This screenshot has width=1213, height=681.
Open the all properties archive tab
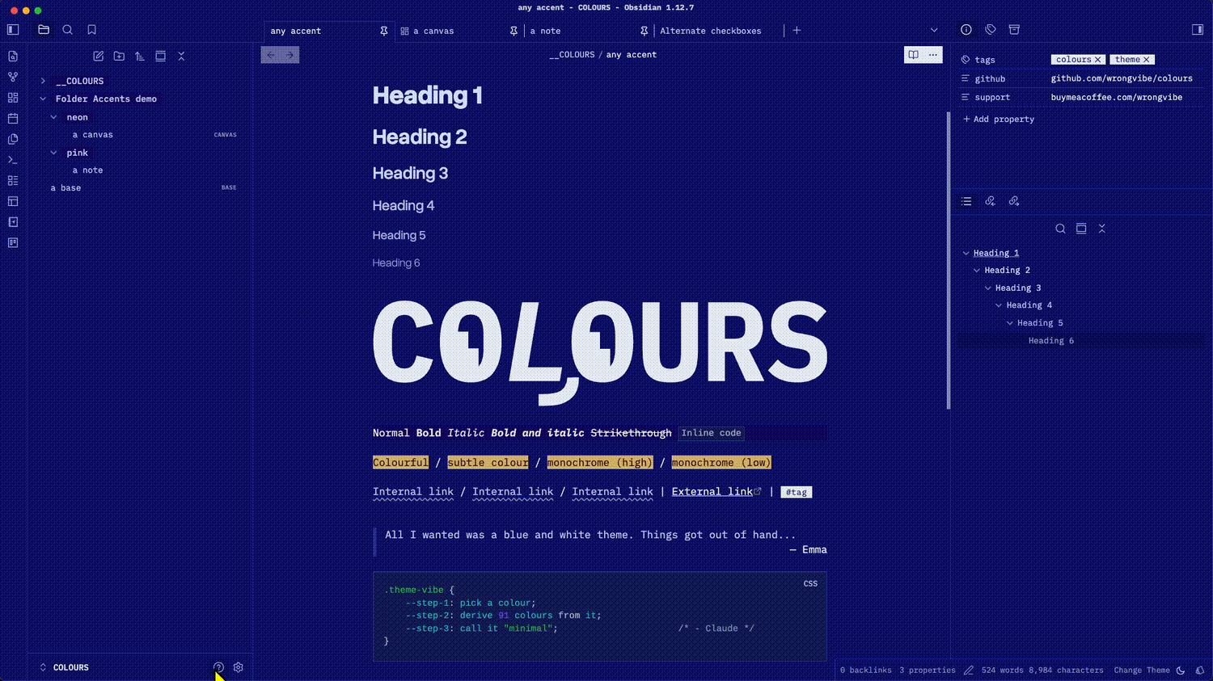(1014, 30)
